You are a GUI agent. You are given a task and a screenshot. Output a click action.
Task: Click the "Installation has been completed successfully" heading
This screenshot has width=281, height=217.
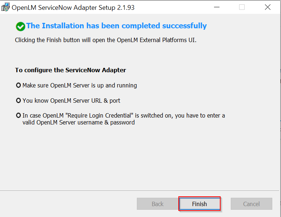pyautogui.click(x=116, y=26)
